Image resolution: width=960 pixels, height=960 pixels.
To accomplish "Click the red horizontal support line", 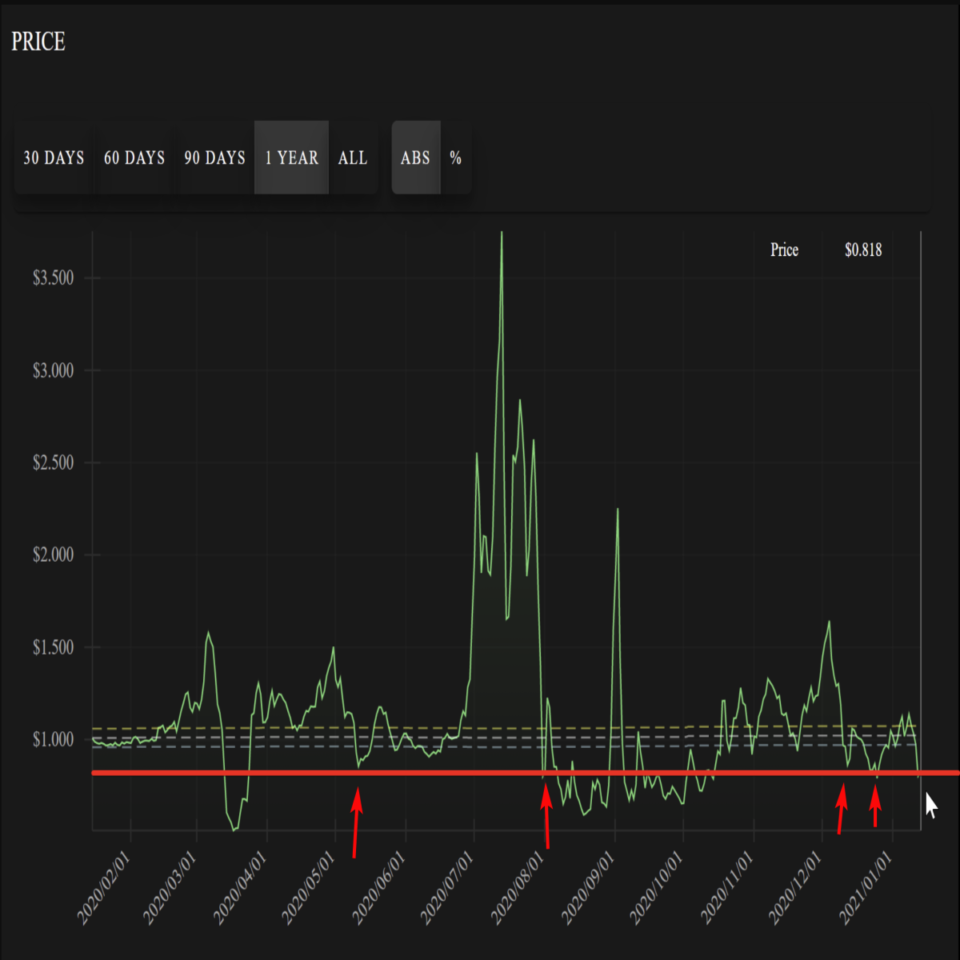I will [526, 773].
